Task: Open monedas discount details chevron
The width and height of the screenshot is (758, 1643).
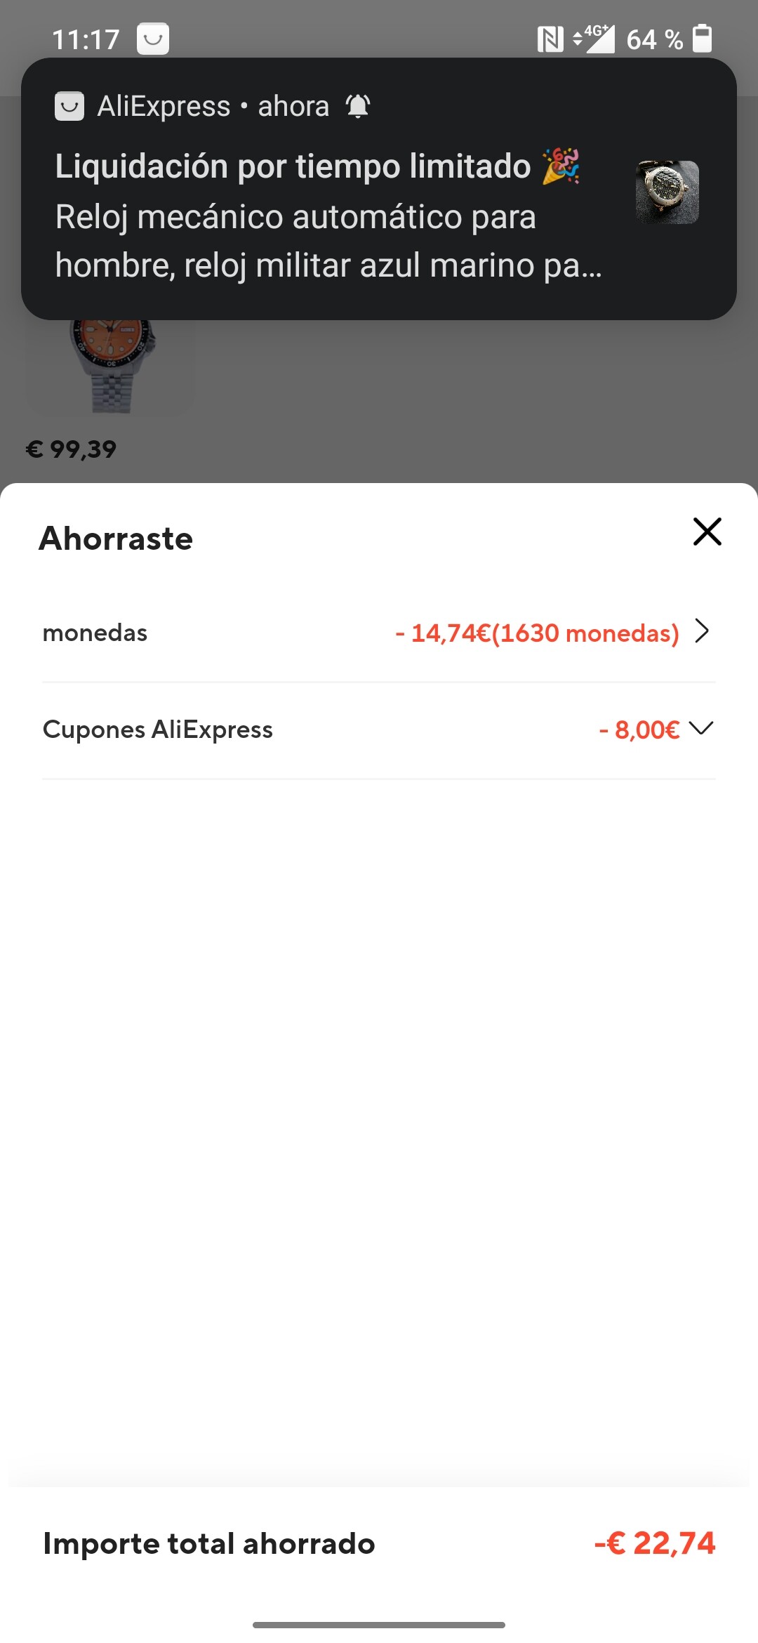Action: 701,631
